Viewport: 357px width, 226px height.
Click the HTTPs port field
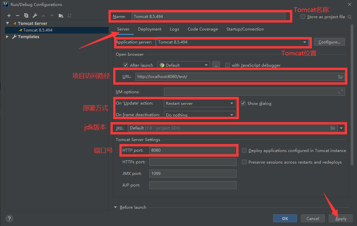click(193, 162)
